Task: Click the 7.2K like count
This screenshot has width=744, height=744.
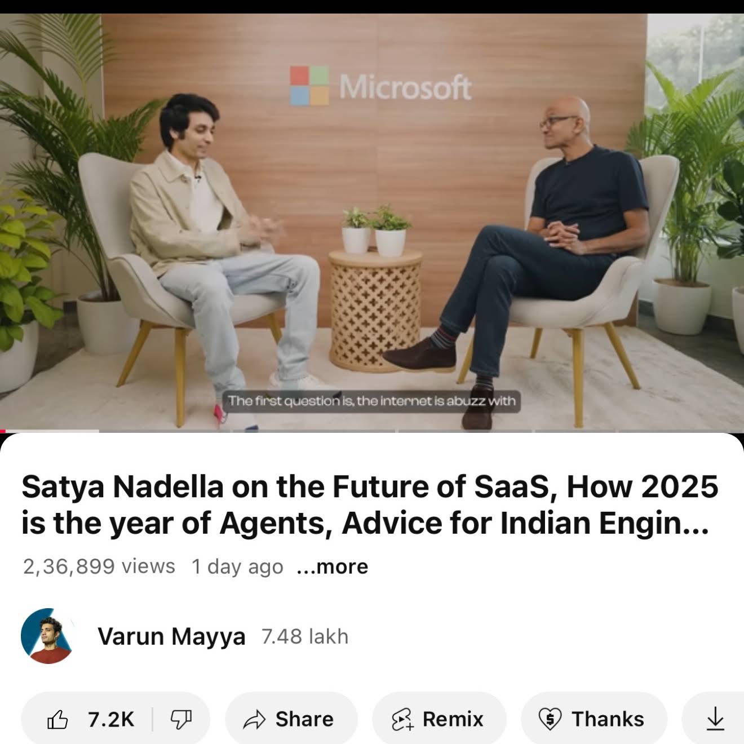Action: pos(111,720)
